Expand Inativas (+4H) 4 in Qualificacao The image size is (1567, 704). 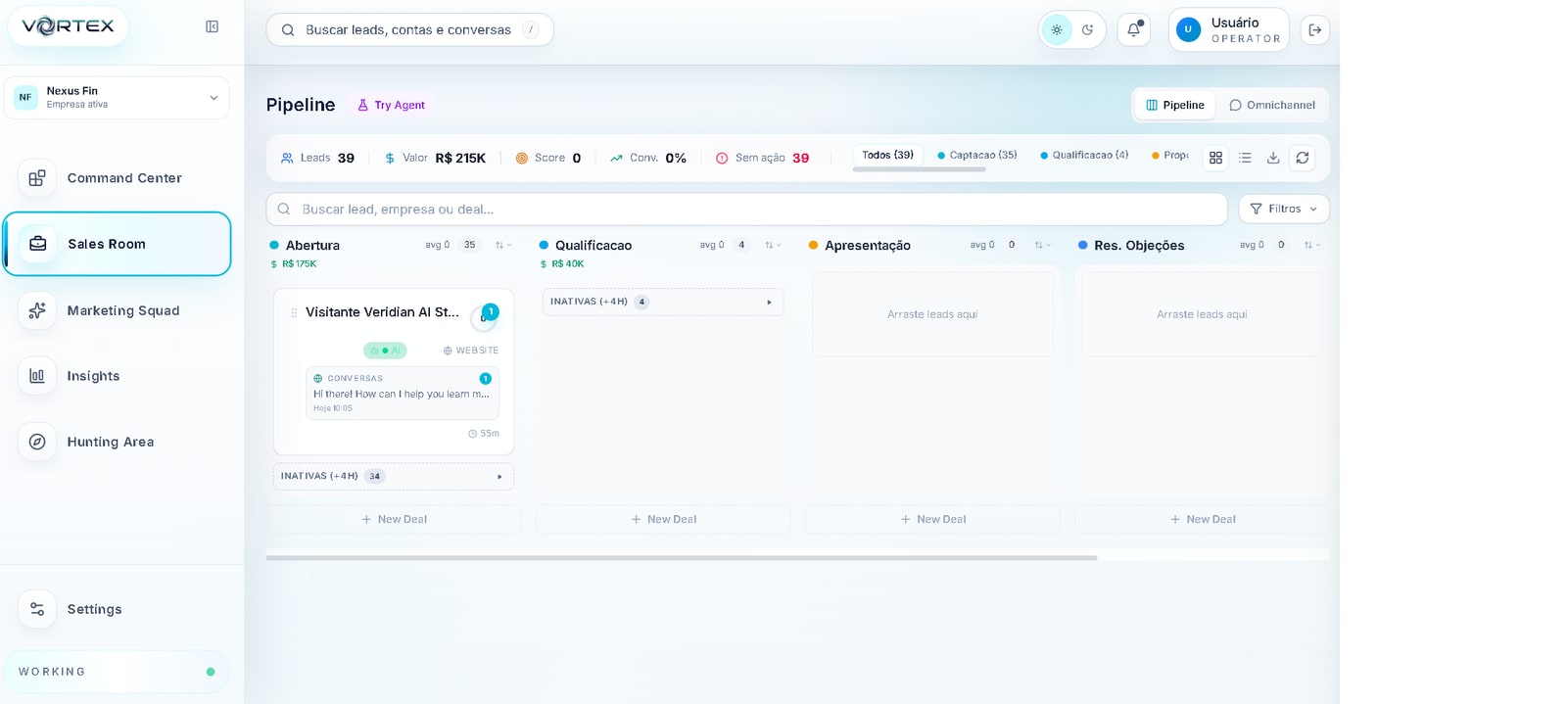tap(663, 302)
